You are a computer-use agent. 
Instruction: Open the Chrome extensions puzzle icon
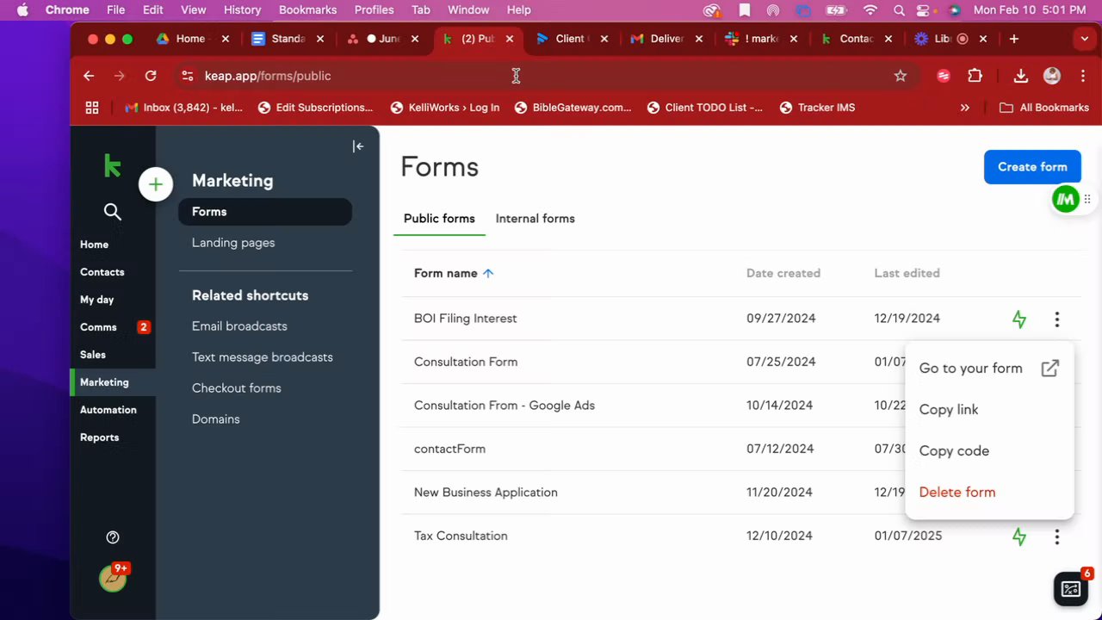point(975,76)
